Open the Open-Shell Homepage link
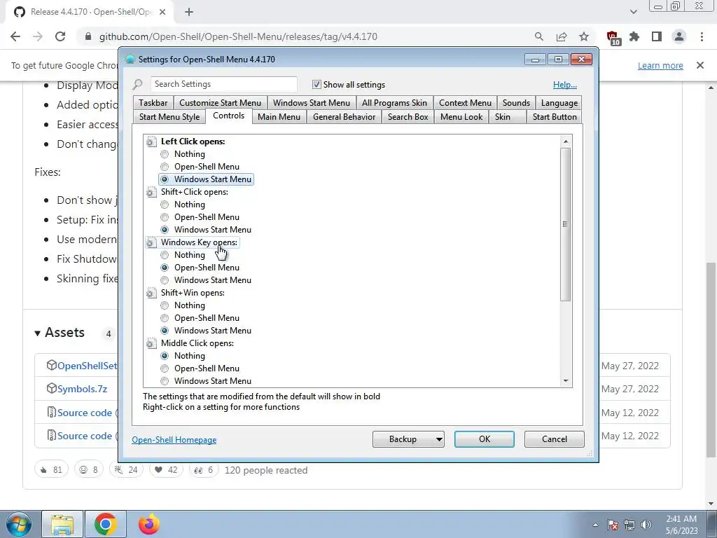The image size is (717, 538). click(174, 440)
